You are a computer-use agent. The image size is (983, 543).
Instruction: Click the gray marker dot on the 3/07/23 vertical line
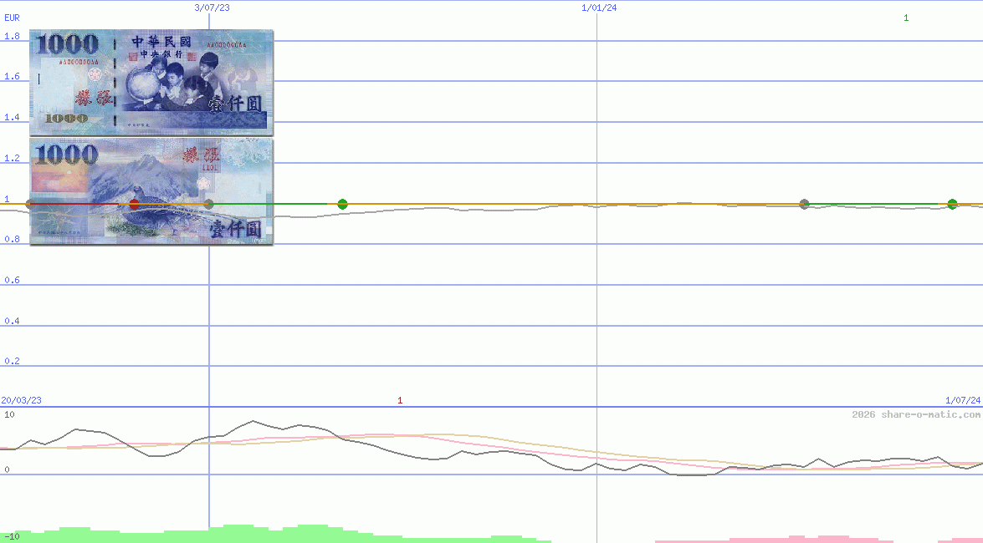(x=208, y=204)
